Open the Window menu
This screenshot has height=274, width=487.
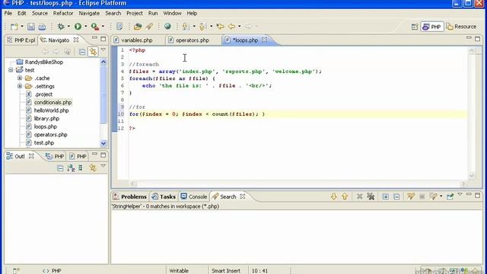[x=172, y=14]
